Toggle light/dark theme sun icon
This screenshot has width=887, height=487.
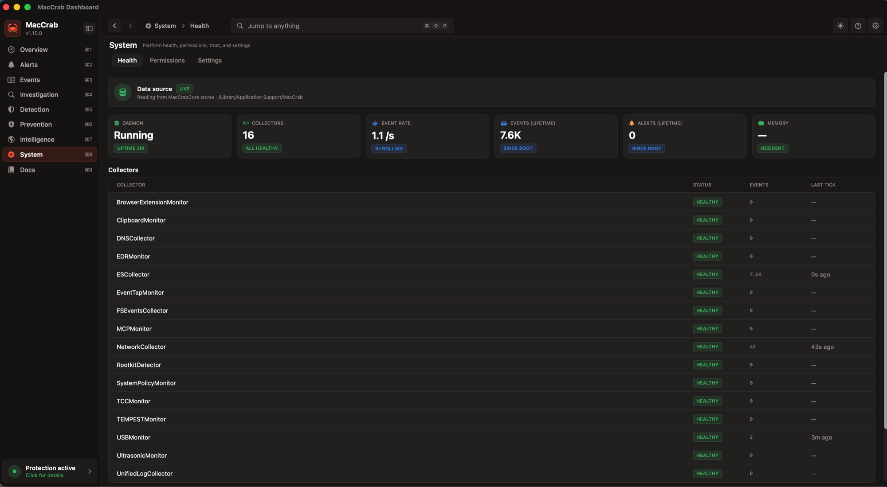pyautogui.click(x=840, y=26)
